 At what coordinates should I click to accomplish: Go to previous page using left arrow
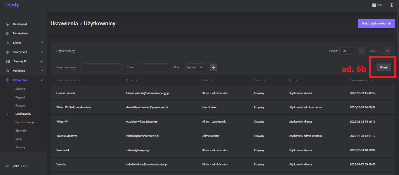[x=362, y=51]
